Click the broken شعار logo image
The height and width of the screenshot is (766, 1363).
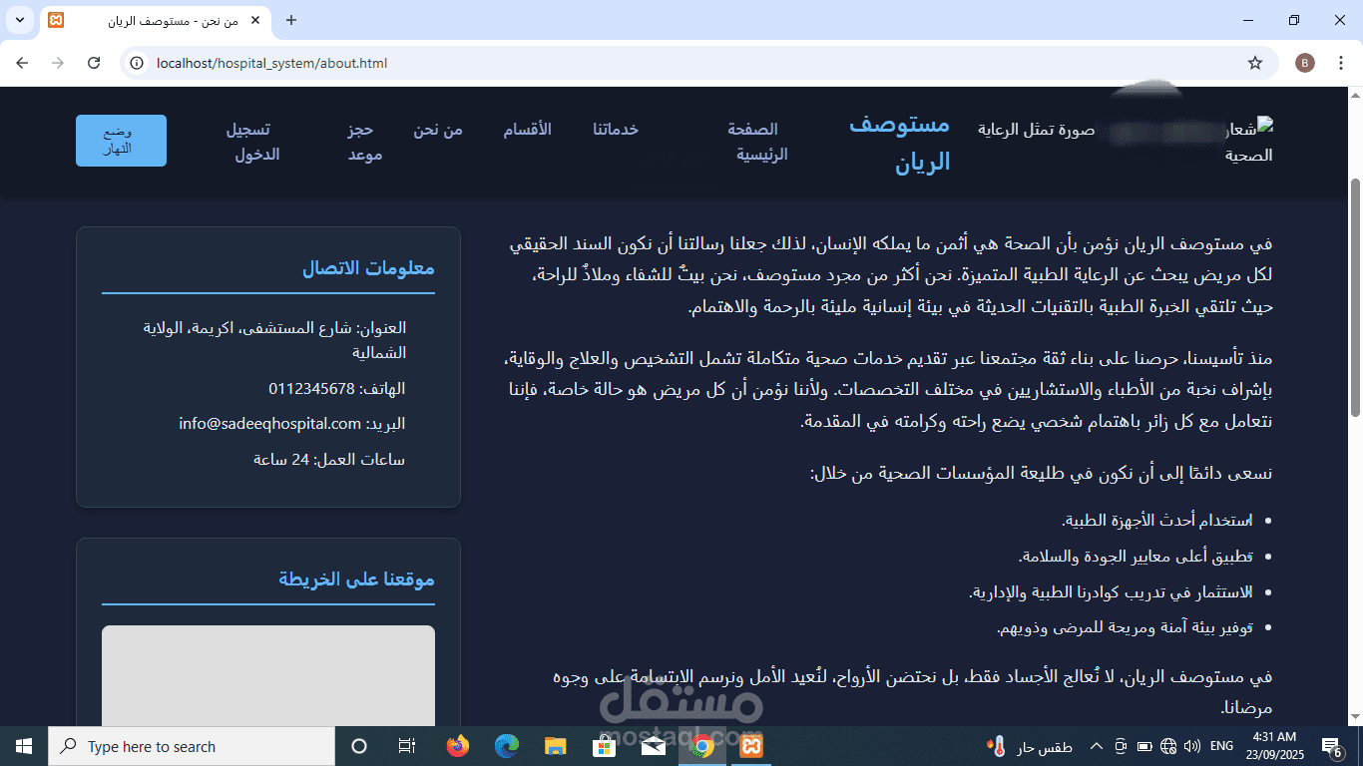coord(1248,142)
